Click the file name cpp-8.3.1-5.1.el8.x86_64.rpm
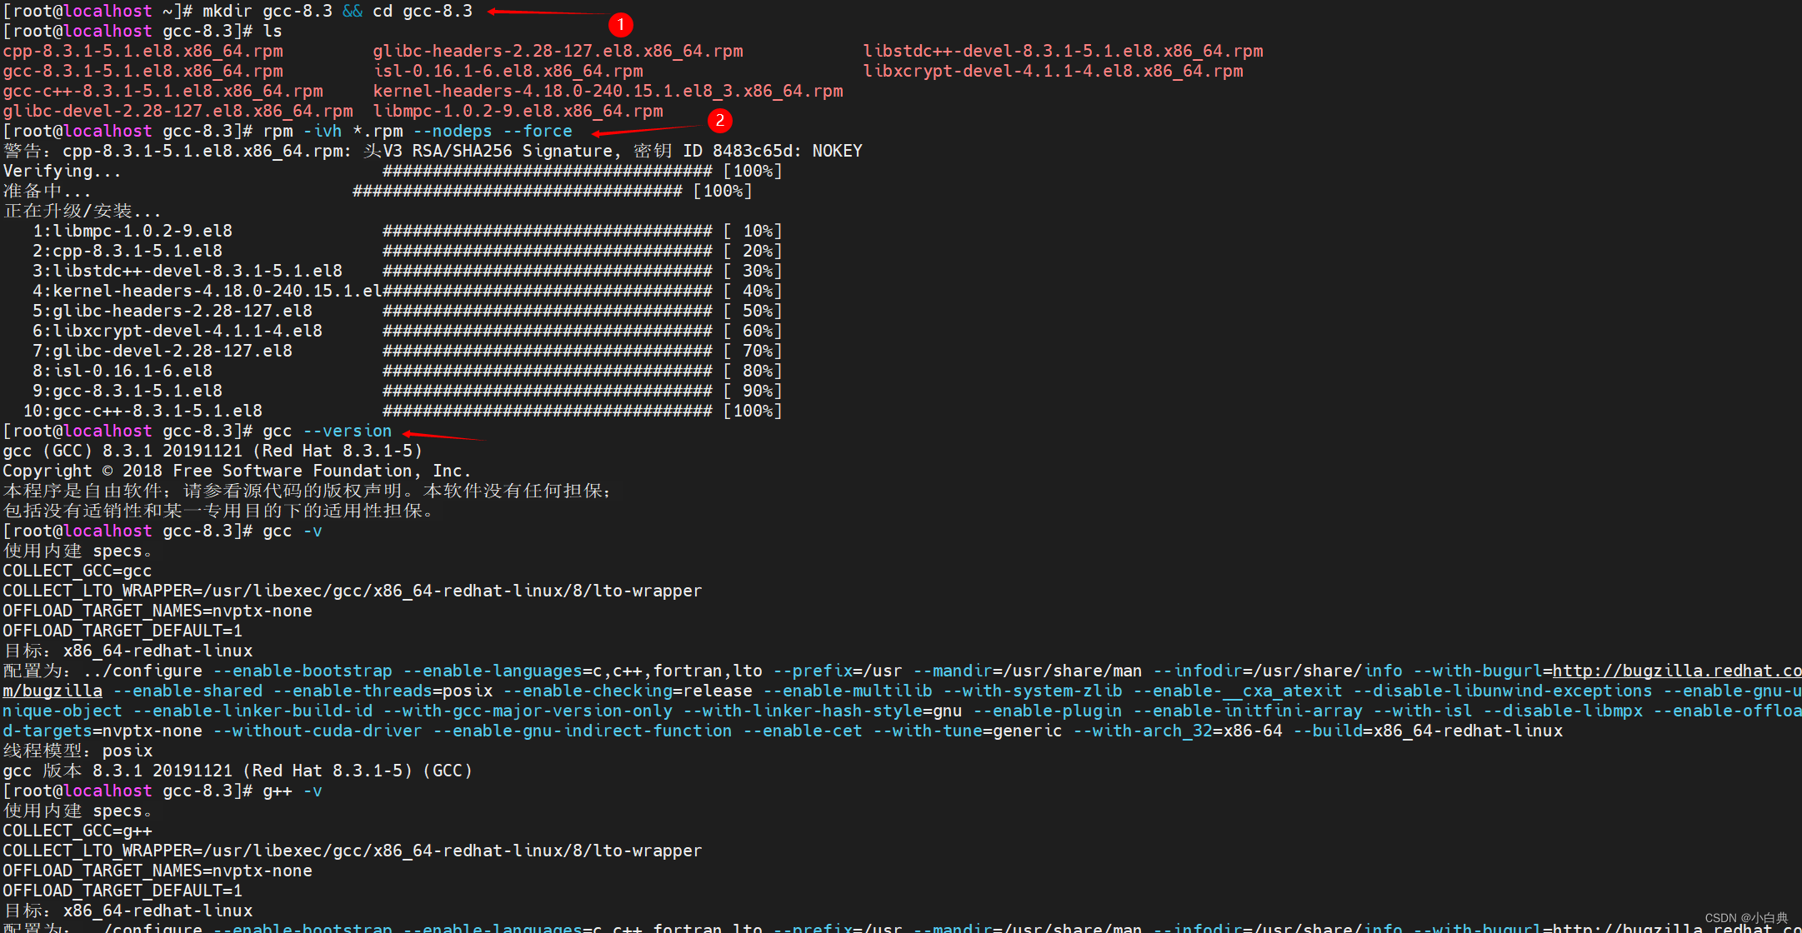The height and width of the screenshot is (933, 1802). 143,51
